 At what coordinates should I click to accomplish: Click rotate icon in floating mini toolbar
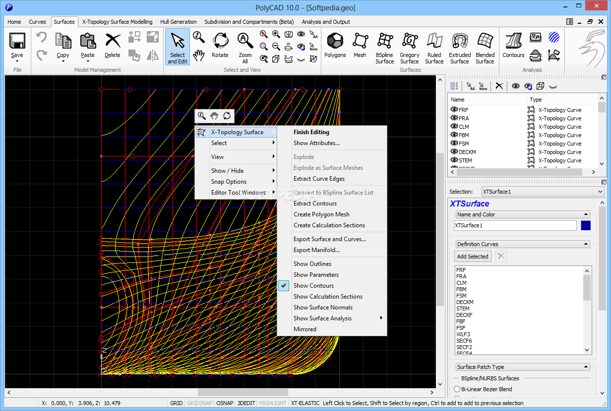[227, 116]
